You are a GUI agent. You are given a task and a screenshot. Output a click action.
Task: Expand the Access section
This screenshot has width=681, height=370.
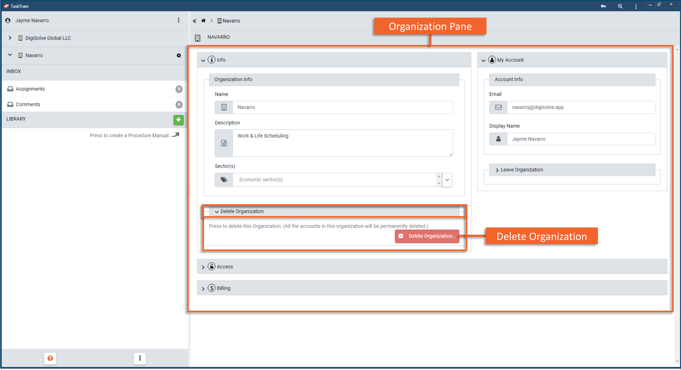tap(203, 267)
